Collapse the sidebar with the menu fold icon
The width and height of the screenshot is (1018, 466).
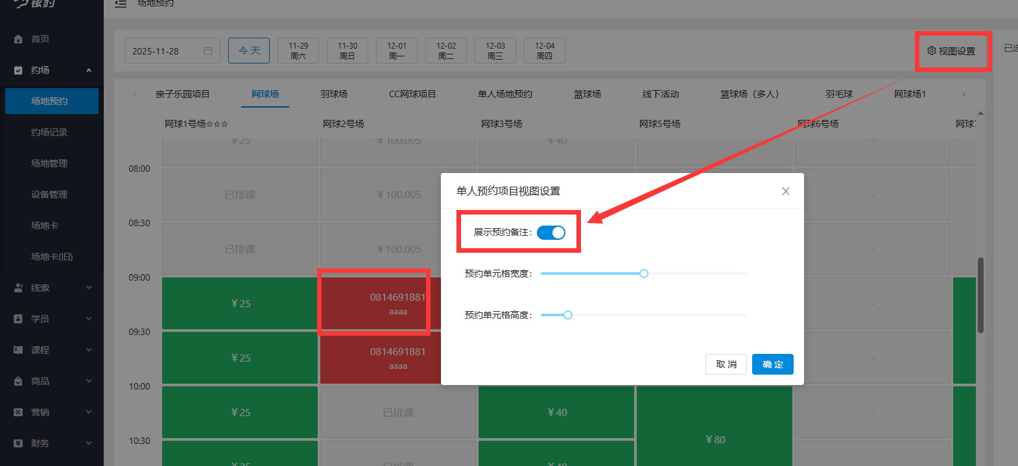point(121,4)
